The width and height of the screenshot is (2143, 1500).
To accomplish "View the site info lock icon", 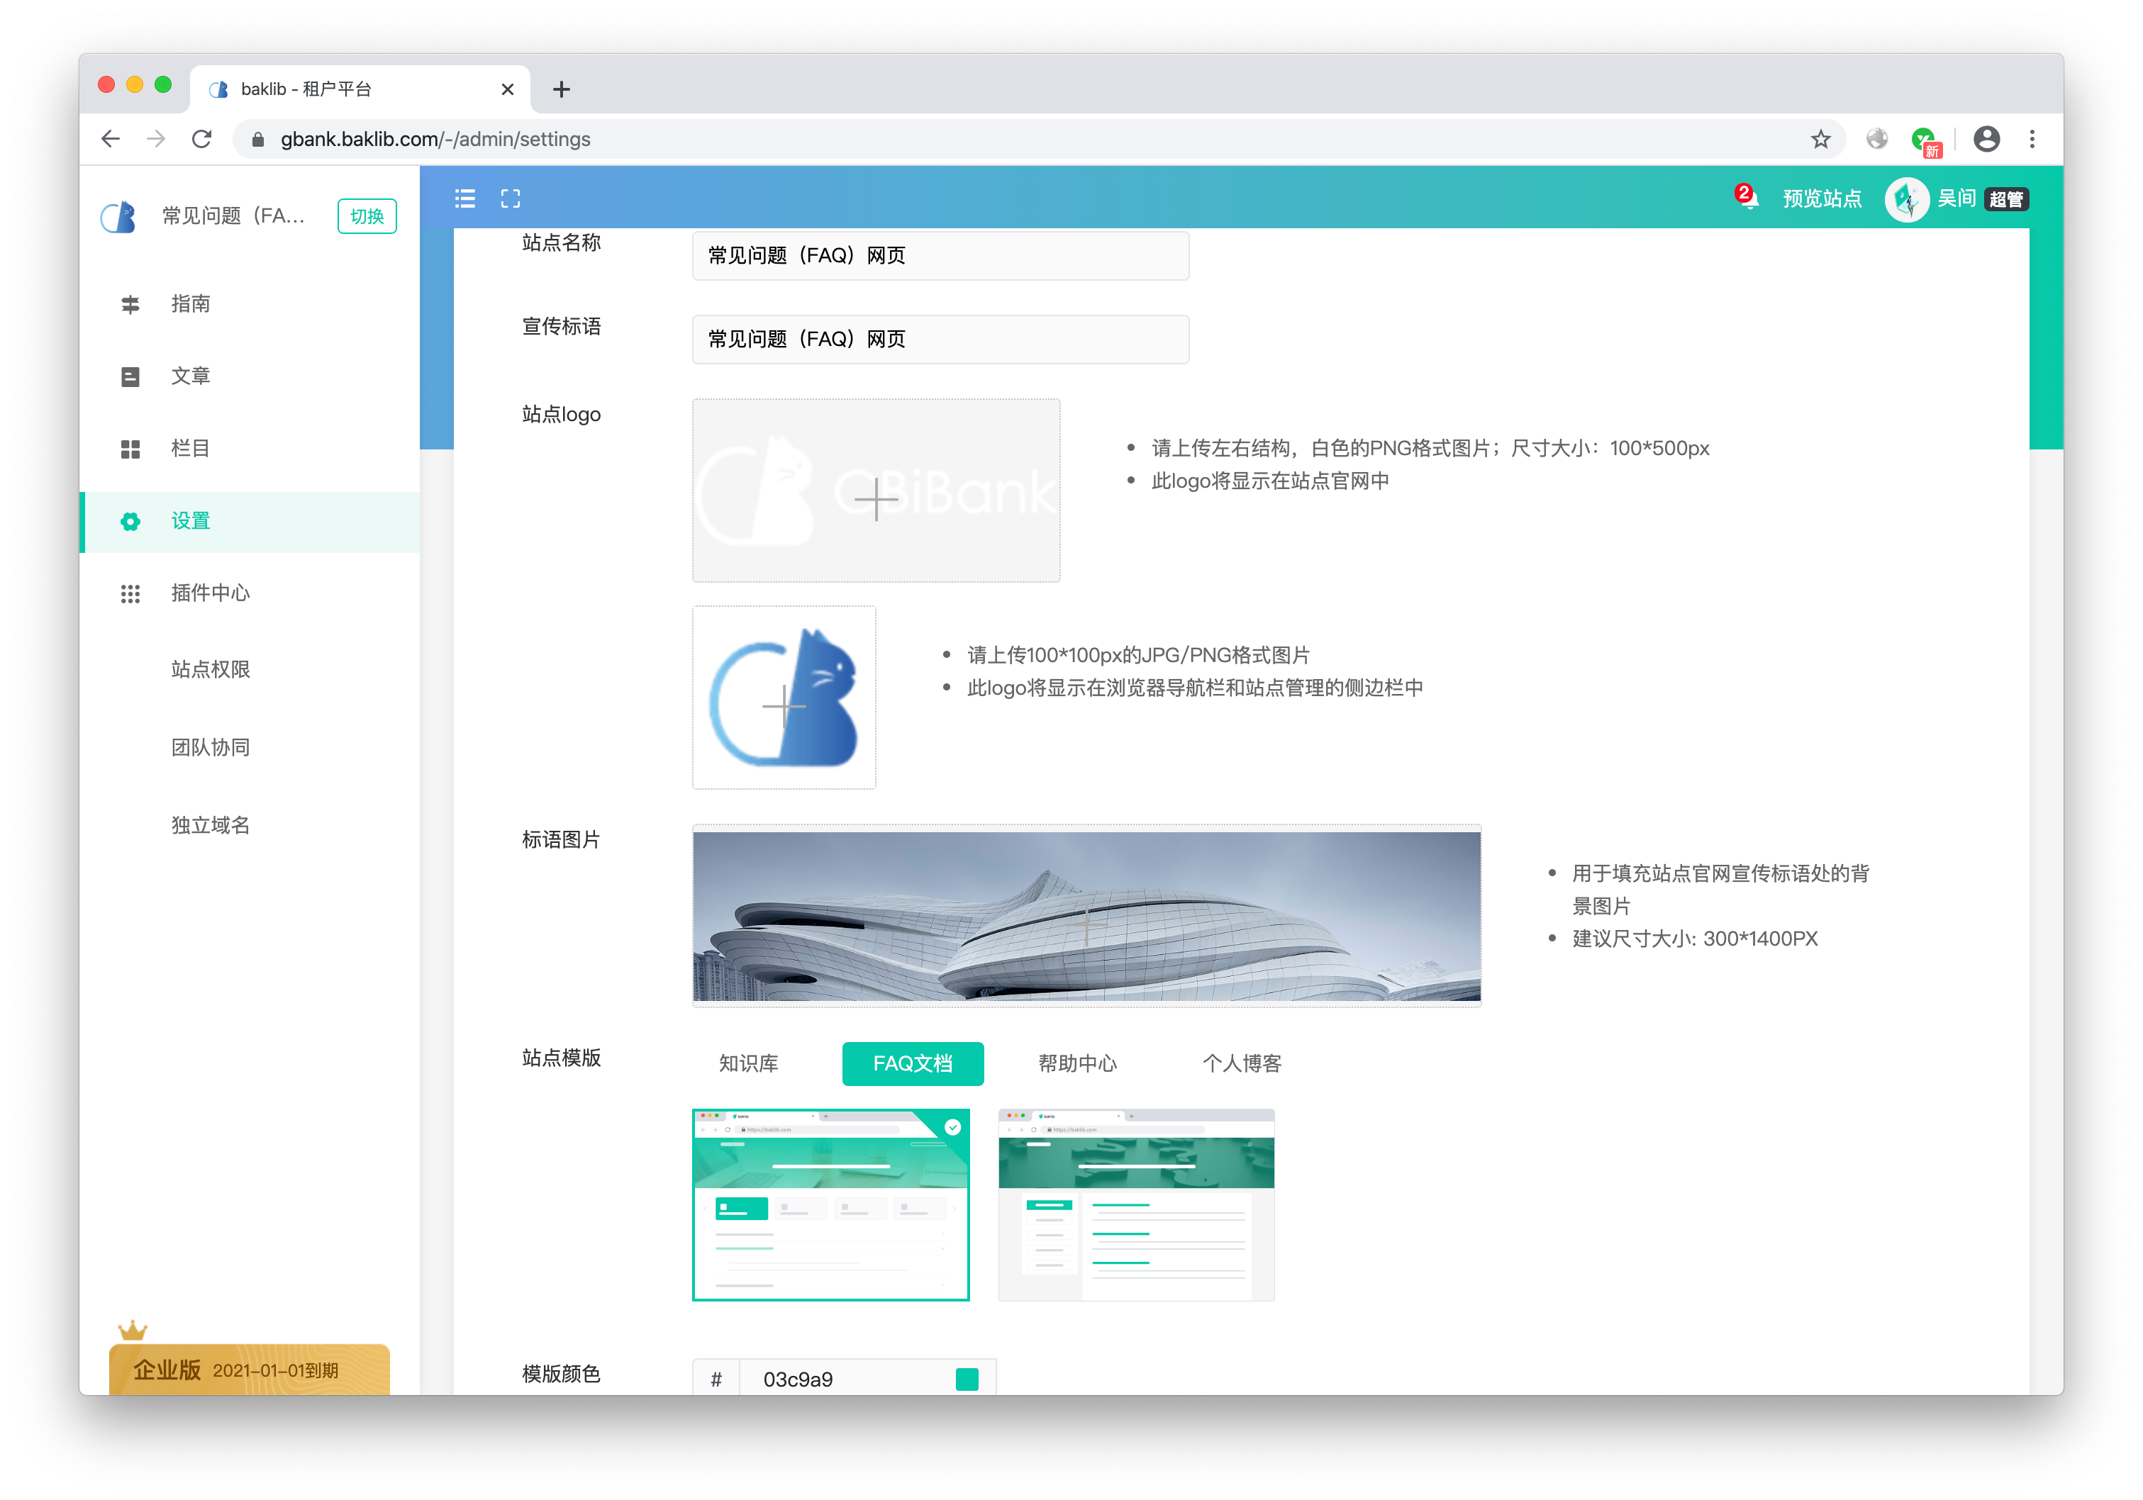I will (x=259, y=139).
